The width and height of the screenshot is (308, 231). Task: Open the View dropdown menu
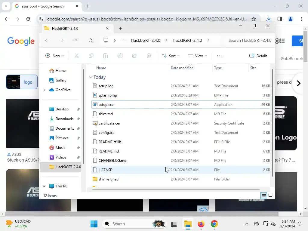coord(197,56)
